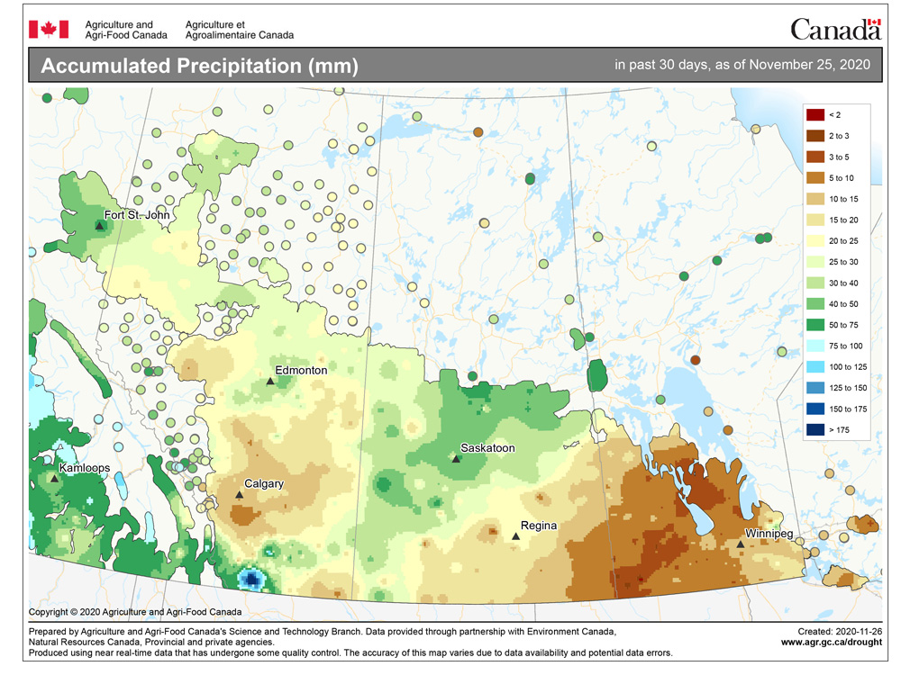Click the Edmonton city triangle marker
The height and width of the screenshot is (684, 901).
click(269, 382)
